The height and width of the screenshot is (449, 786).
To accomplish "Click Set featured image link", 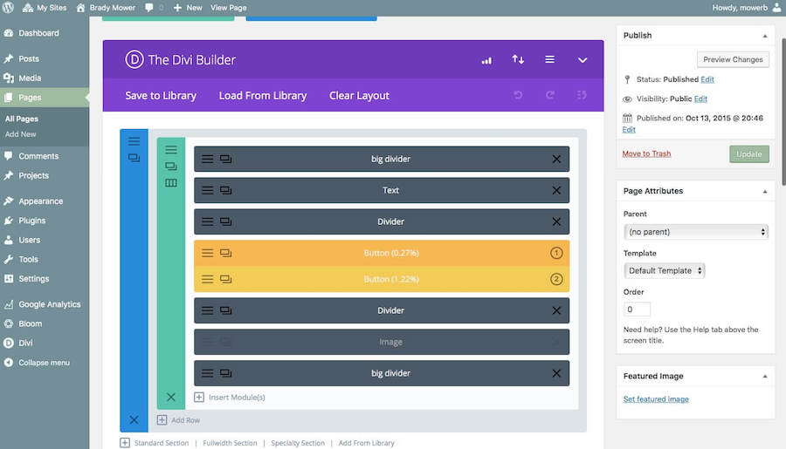I will [x=656, y=399].
